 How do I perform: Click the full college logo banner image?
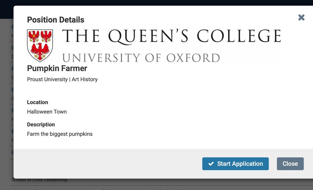(153, 45)
